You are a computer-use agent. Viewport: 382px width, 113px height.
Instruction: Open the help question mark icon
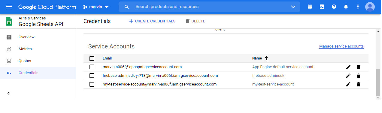tap(334, 7)
